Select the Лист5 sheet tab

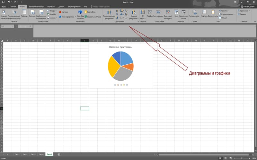49,155
